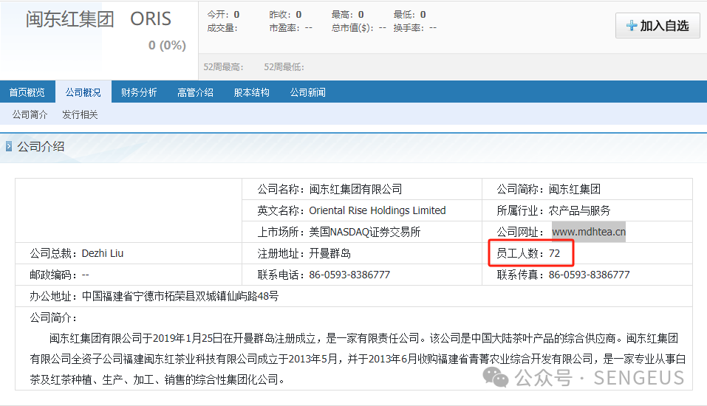Click the 公司总裁: Dezhi Liu cell
This screenshot has height=406, width=707.
coord(129,253)
